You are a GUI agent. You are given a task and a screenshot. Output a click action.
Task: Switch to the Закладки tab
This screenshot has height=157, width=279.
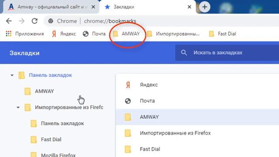click(147, 7)
